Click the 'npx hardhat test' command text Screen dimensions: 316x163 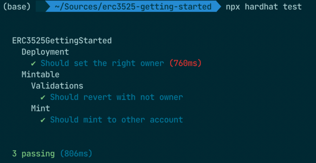tap(264, 7)
